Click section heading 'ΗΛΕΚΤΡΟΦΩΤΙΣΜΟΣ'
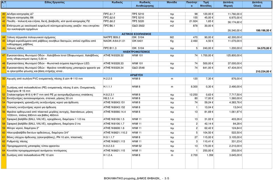The image size is (273, 180). pos(136,52)
